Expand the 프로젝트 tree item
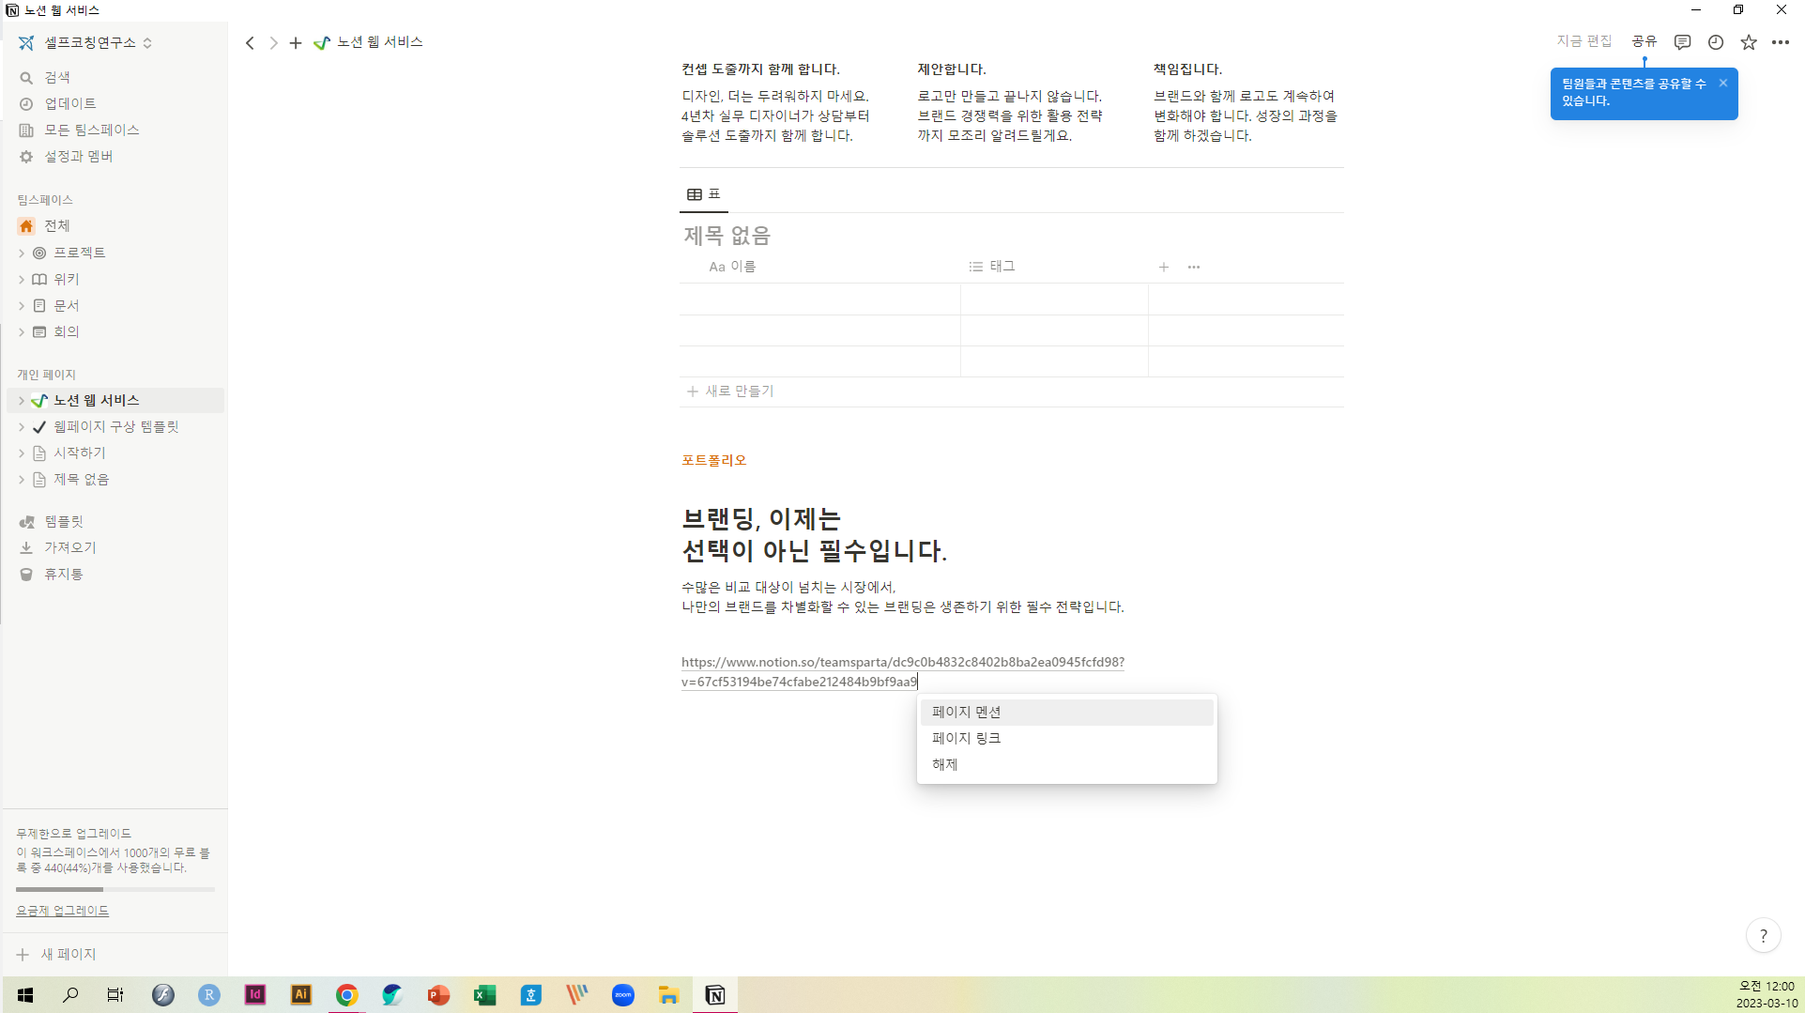The height and width of the screenshot is (1013, 1805). pyautogui.click(x=22, y=253)
